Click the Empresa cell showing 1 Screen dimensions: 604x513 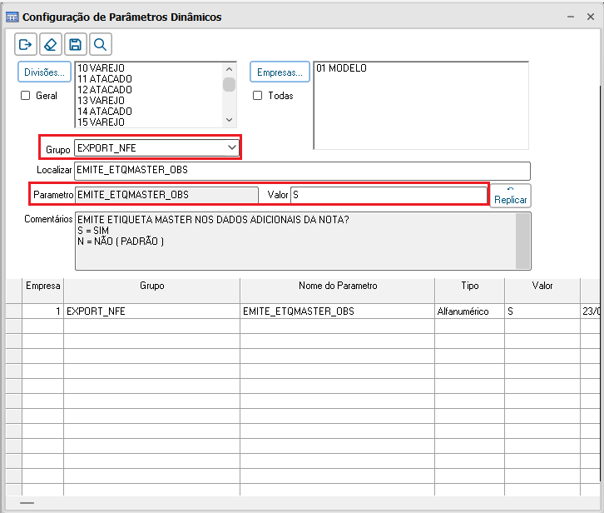42,311
